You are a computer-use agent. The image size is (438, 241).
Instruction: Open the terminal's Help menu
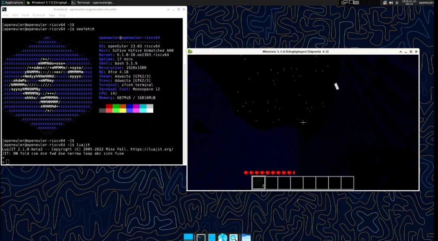[62, 15]
